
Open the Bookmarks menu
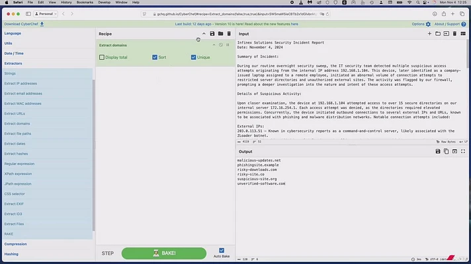85,2
